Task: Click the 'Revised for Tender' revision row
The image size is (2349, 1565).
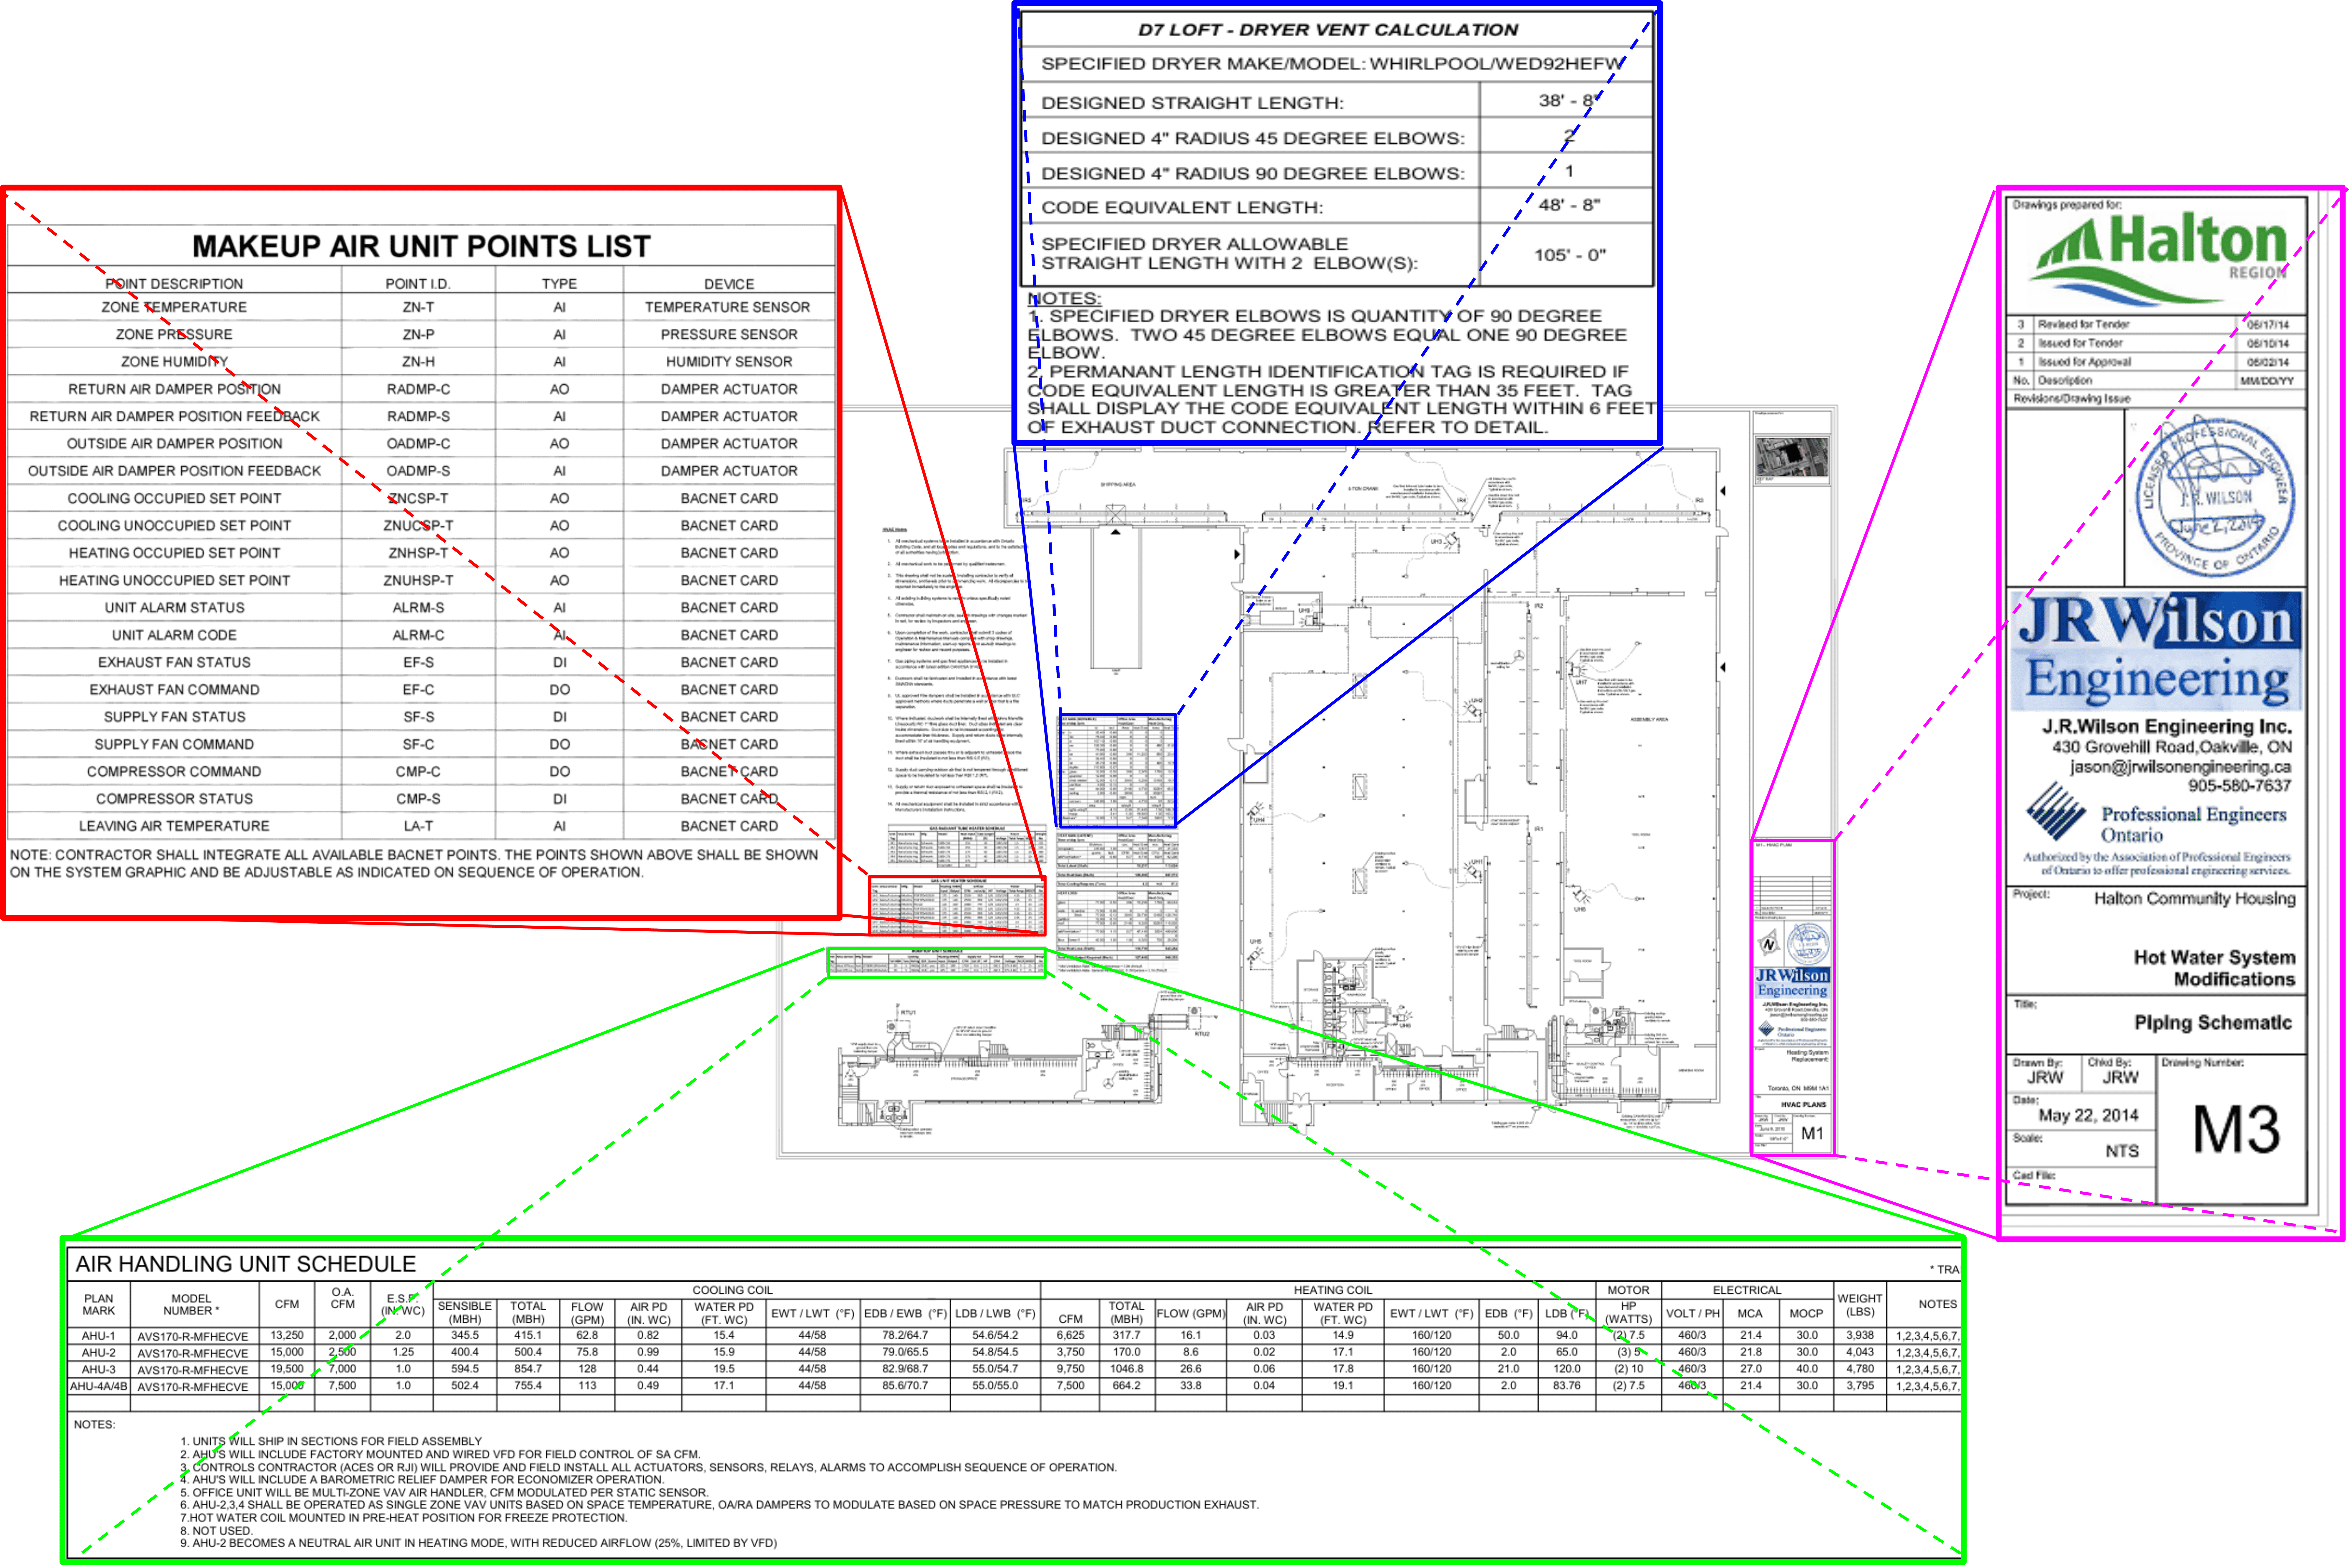Action: (2084, 324)
